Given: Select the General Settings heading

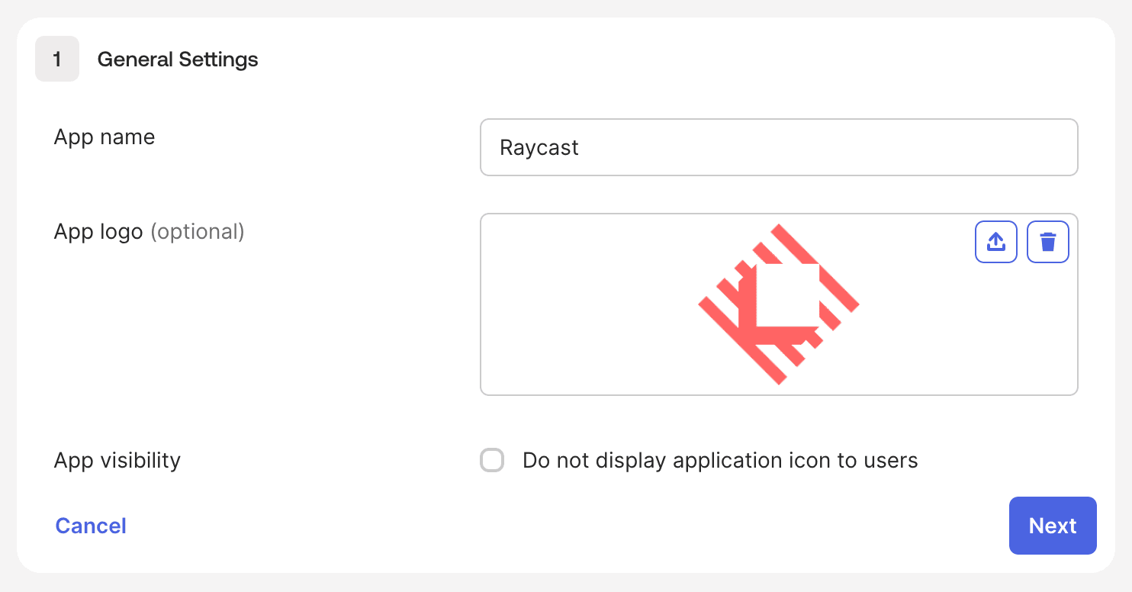Looking at the screenshot, I should tap(177, 59).
